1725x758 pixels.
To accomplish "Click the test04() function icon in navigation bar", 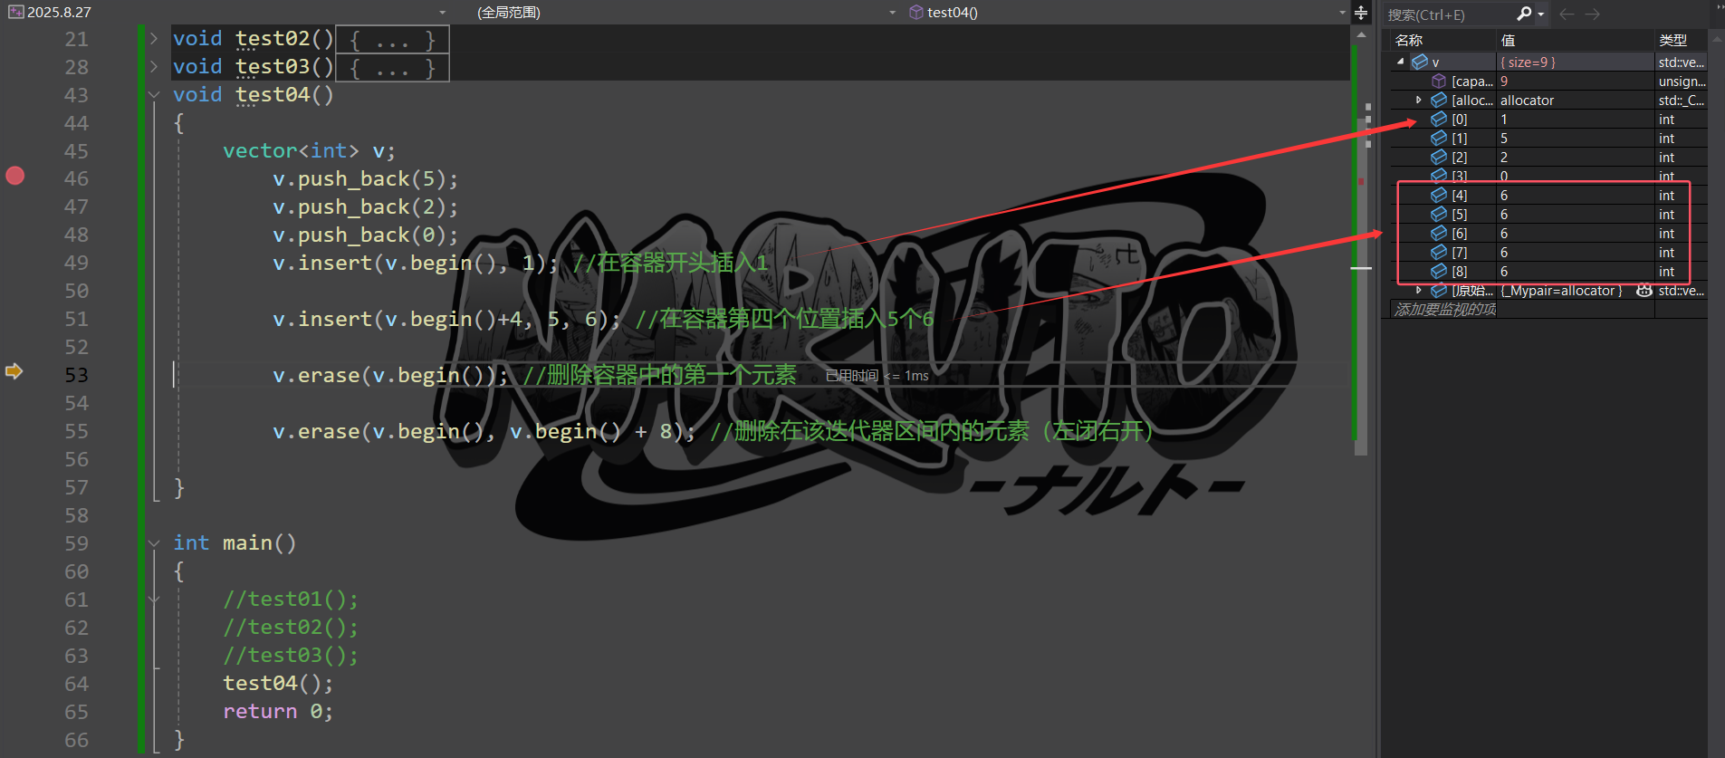I will (x=916, y=12).
